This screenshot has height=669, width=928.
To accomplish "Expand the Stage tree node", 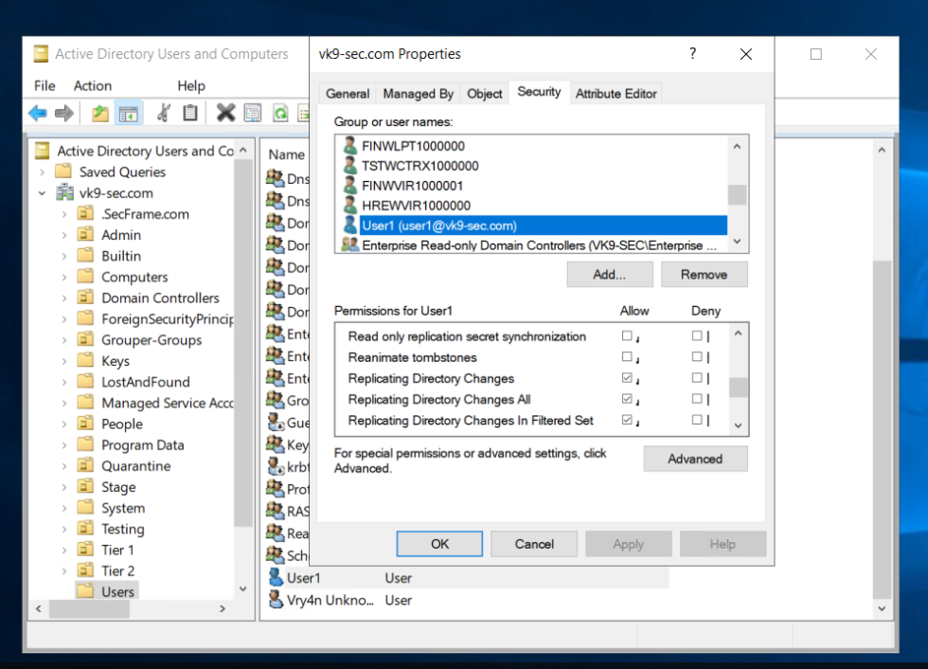I will tap(64, 487).
